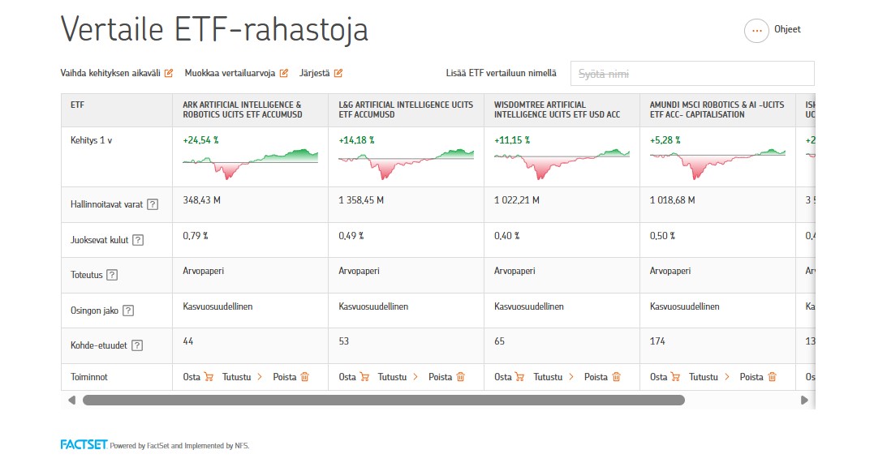
Task: Click the horizontal scrollbar left arrow
Action: click(71, 400)
